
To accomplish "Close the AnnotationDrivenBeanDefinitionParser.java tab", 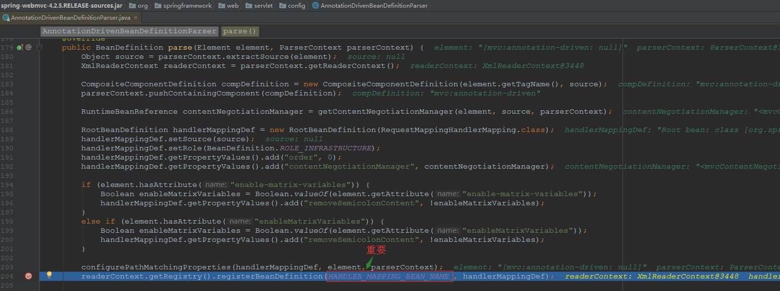I will coord(136,18).
